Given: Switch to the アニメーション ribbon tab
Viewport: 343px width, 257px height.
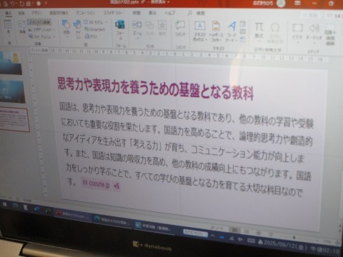Looking at the screenshot, I should (85, 13).
